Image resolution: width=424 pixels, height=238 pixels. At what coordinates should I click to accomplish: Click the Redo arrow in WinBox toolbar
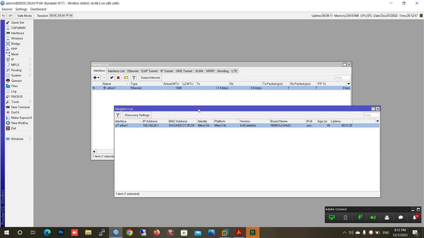click(x=10, y=16)
